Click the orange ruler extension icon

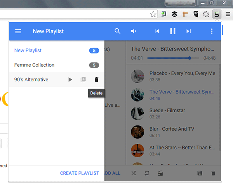click(x=185, y=14)
